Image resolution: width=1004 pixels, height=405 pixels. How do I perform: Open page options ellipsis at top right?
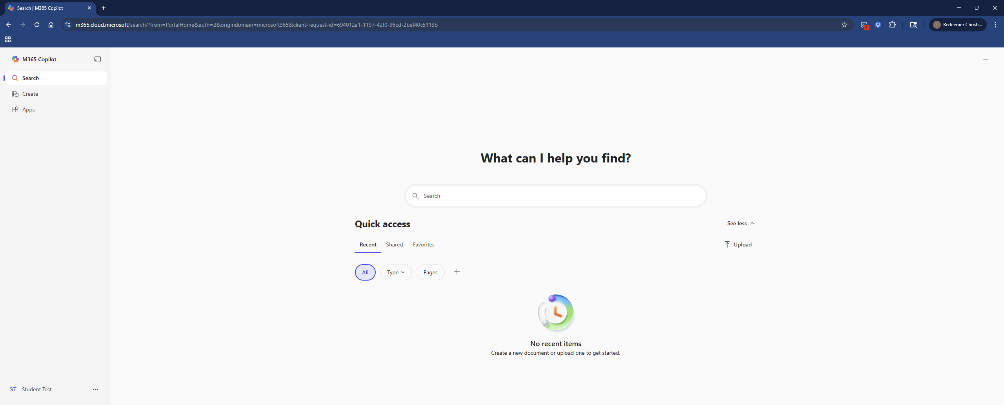[x=986, y=59]
